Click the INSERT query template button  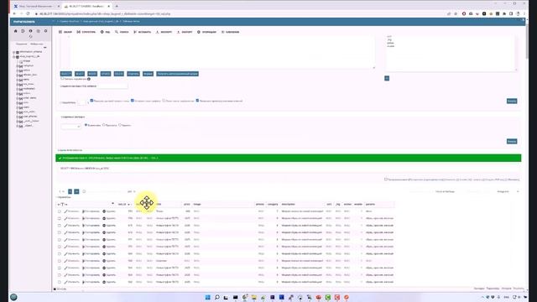[92, 74]
